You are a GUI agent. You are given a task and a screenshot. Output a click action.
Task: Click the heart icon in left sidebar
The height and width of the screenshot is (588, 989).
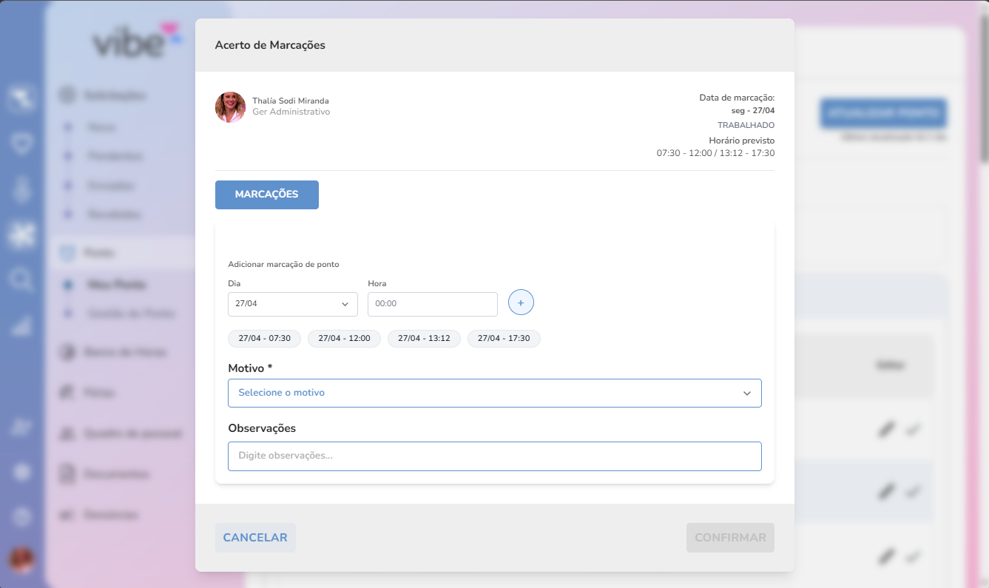tap(21, 143)
